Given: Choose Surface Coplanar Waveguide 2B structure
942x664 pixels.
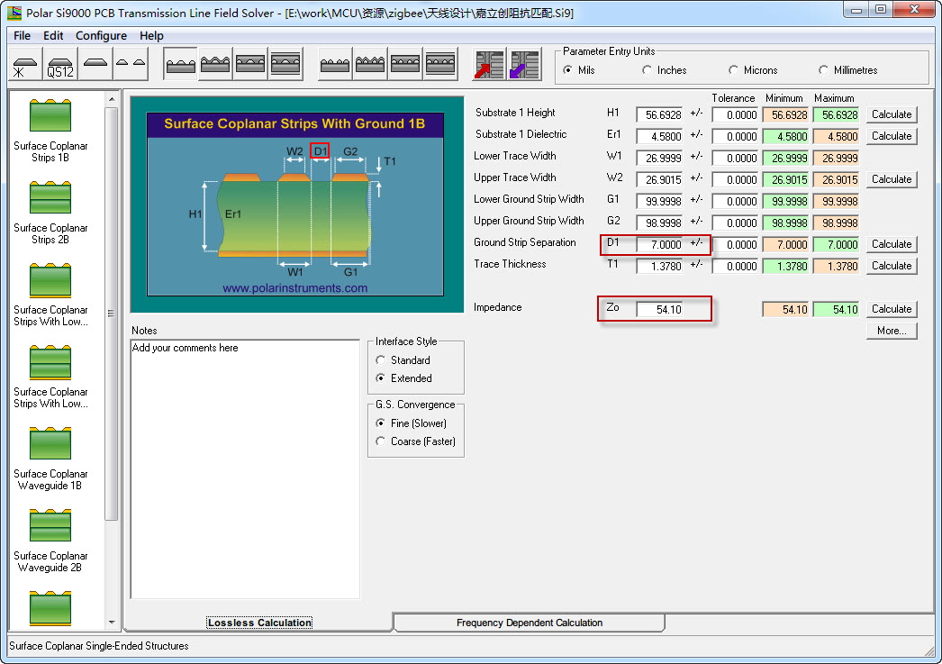Looking at the screenshot, I should (x=50, y=541).
